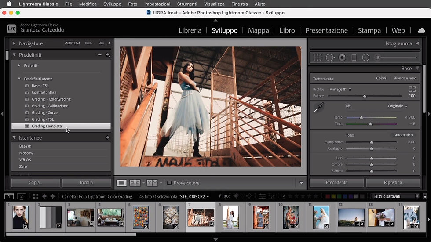Expand the Istogramma panel
Screen dimensions: 431x242
pos(417,43)
